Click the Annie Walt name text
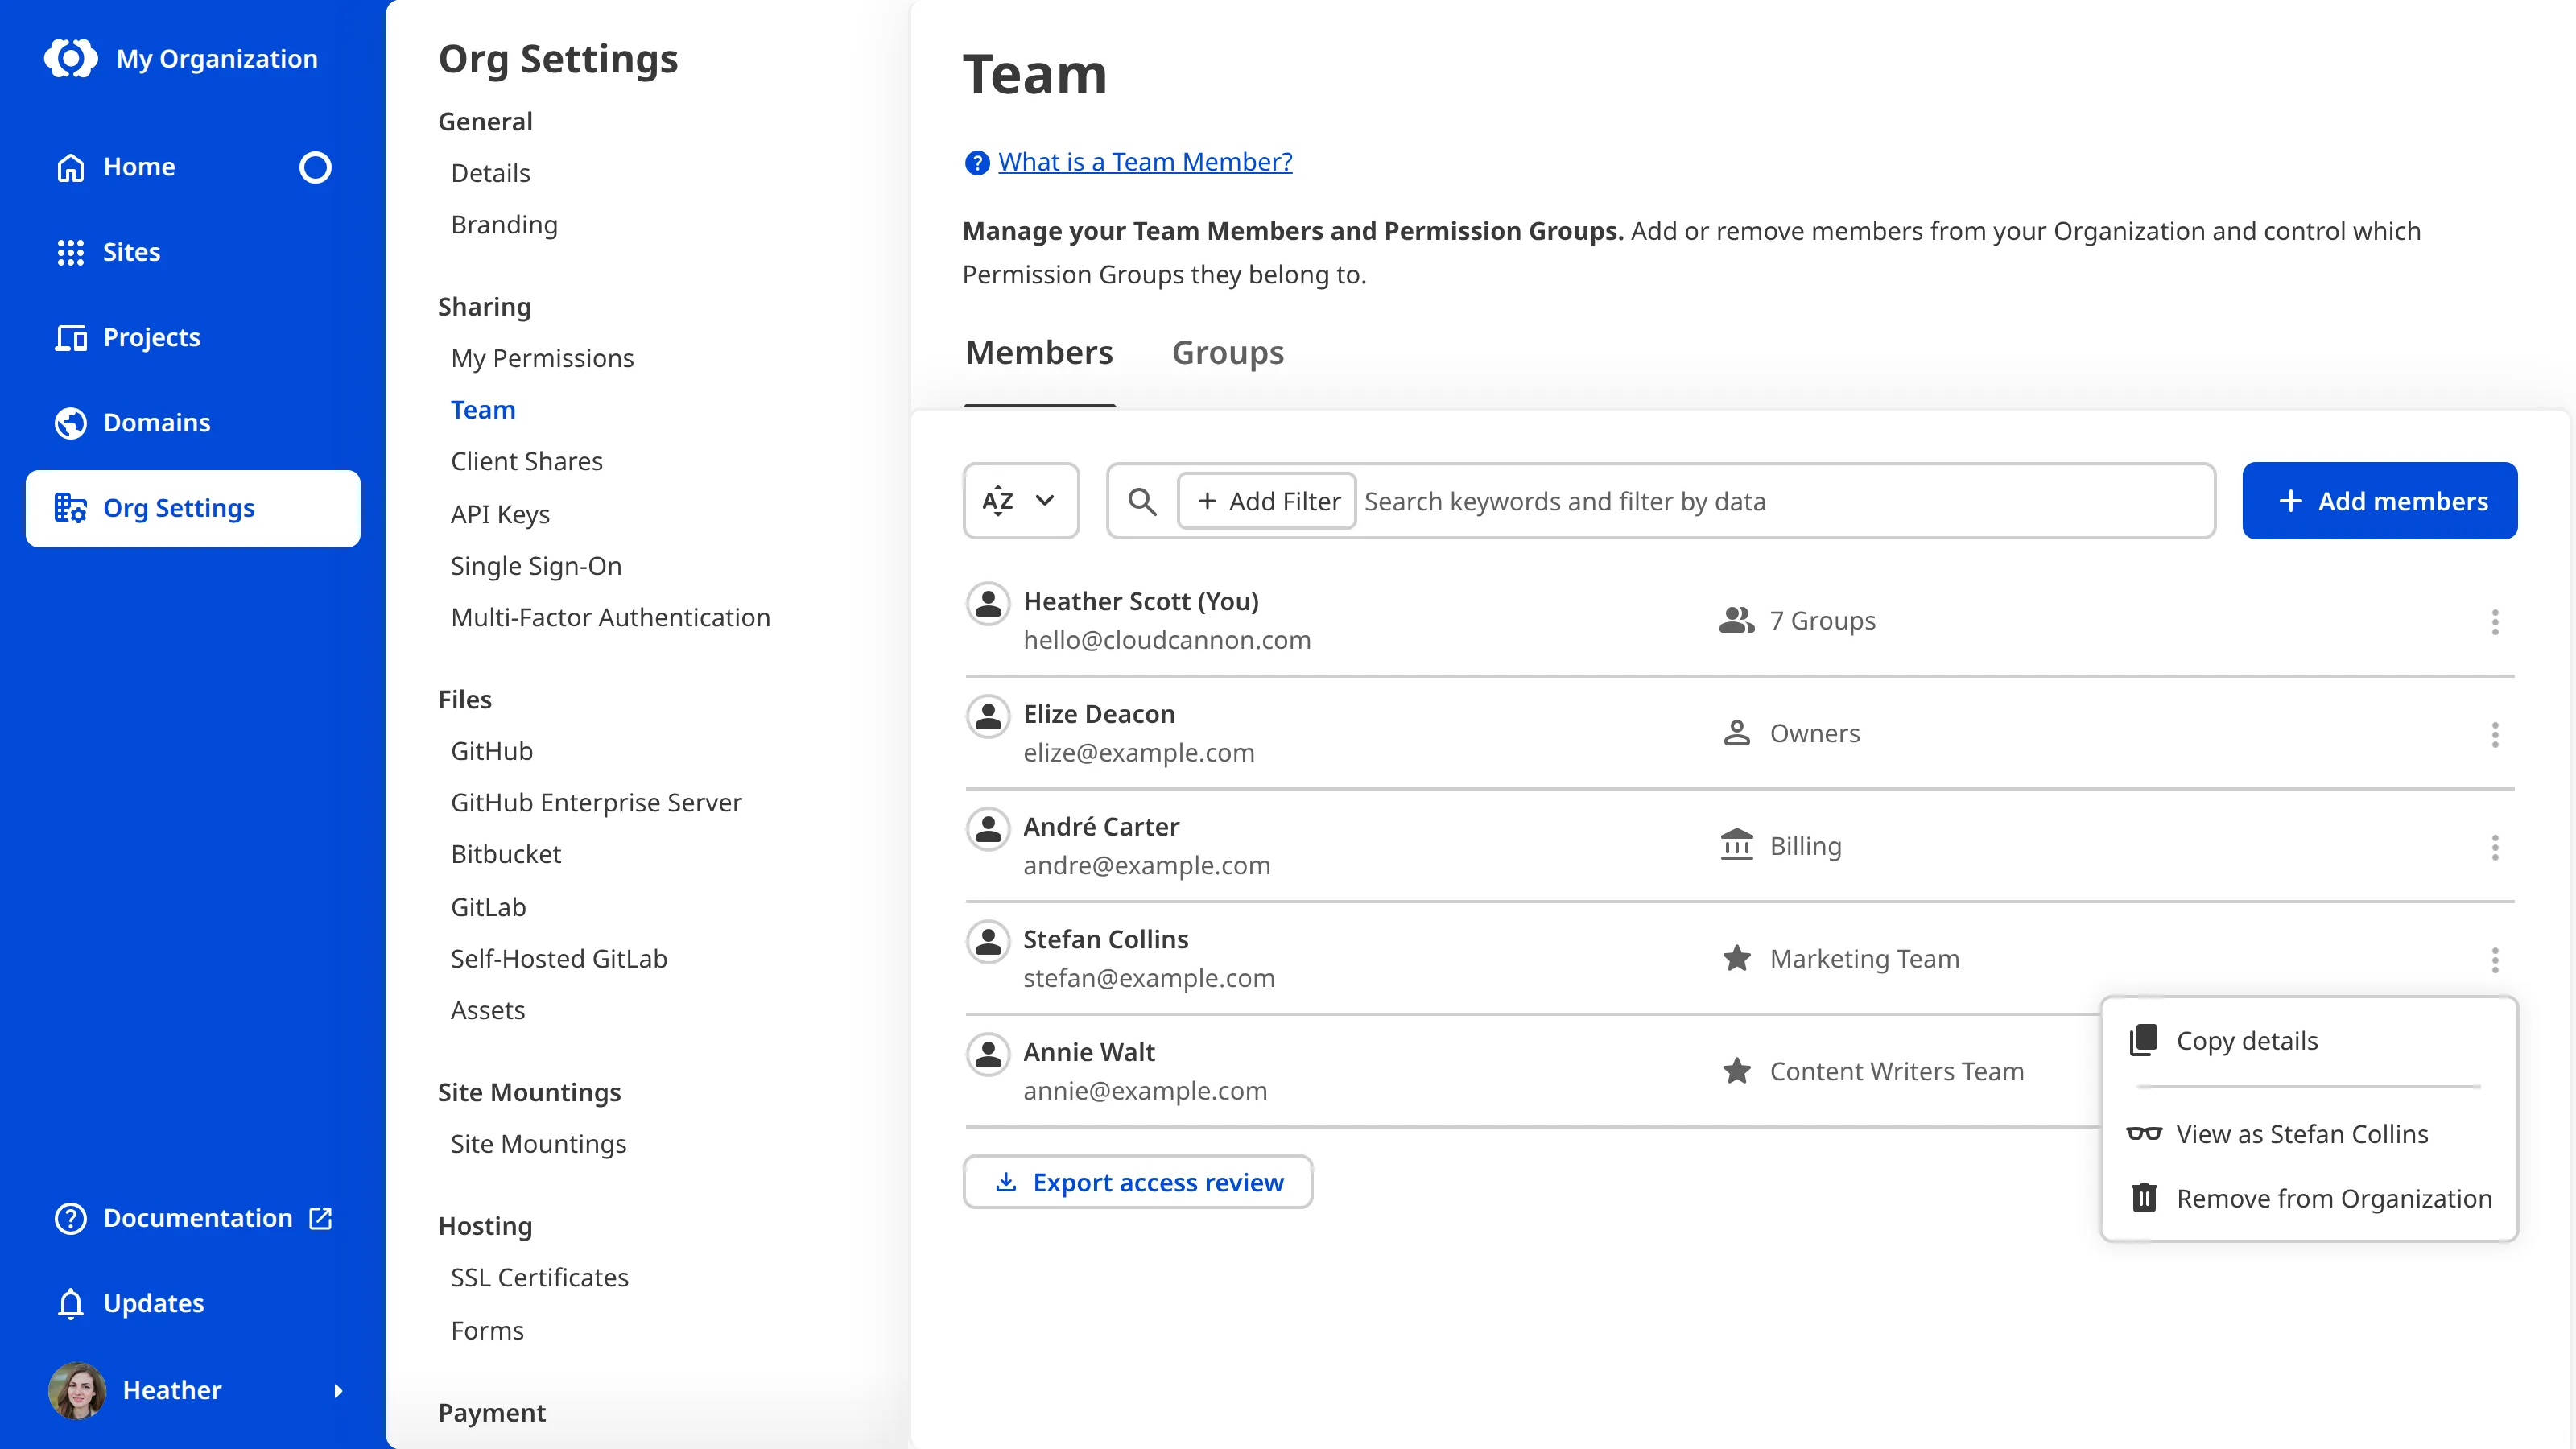Viewport: 2576px width, 1449px height. pos(1088,1052)
